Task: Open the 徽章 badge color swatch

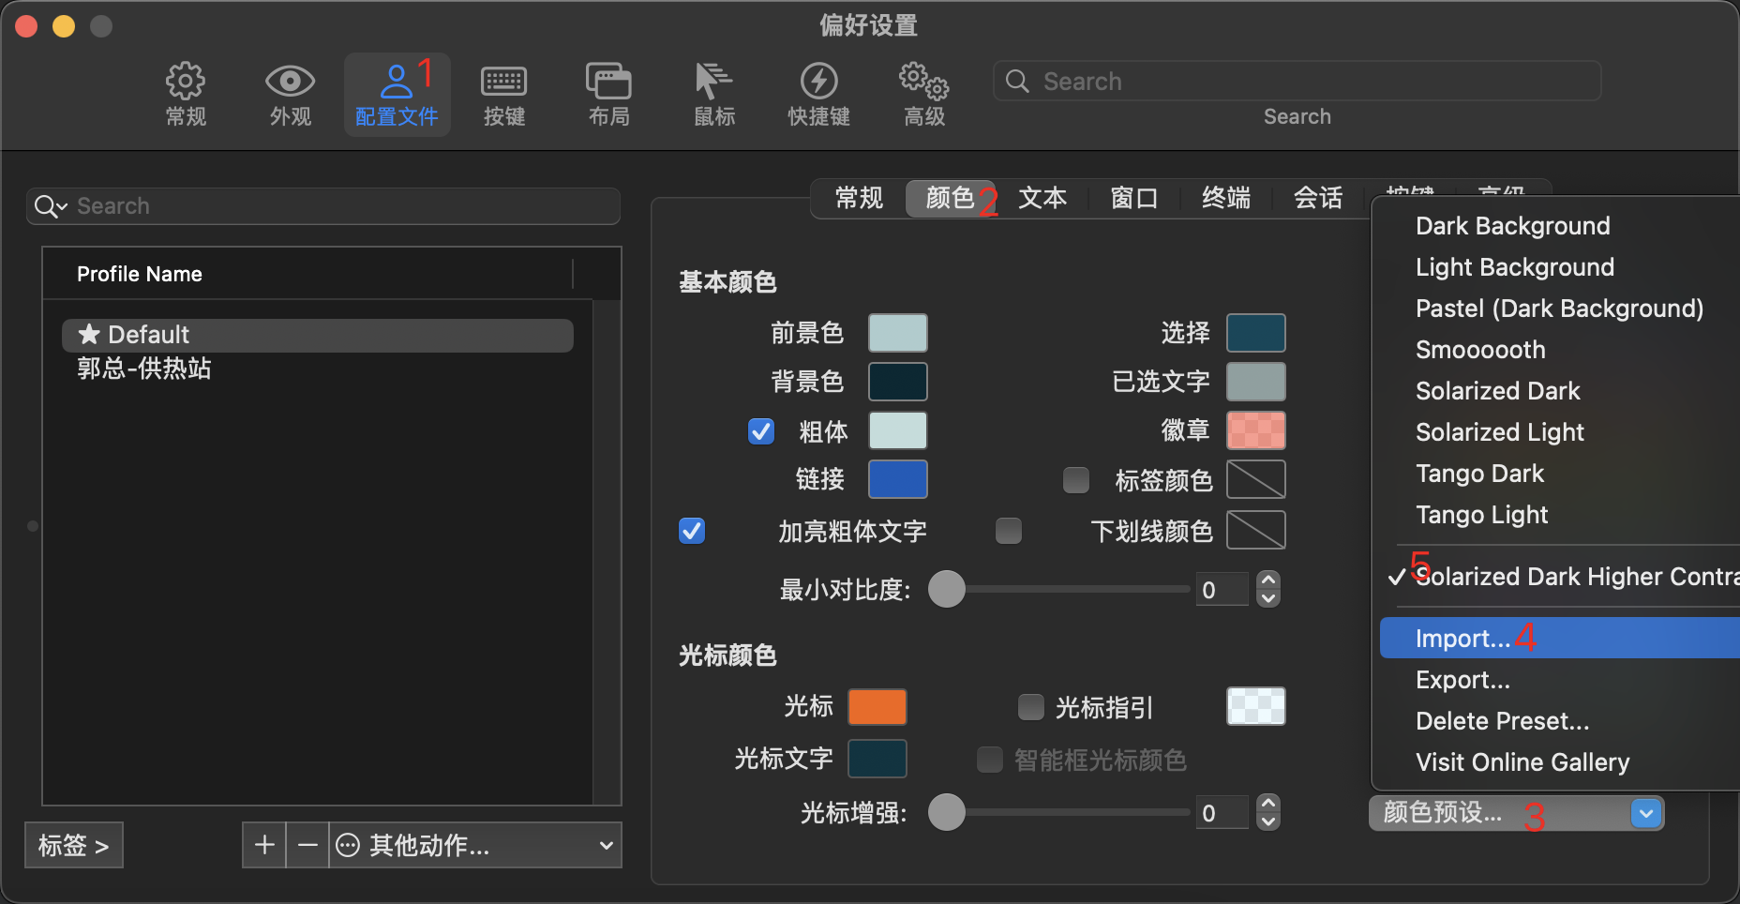Action: [1256, 430]
